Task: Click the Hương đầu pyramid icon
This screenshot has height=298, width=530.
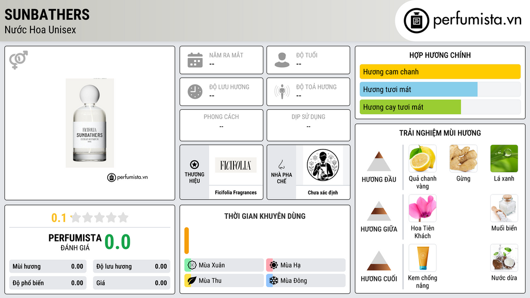Action: tap(379, 161)
